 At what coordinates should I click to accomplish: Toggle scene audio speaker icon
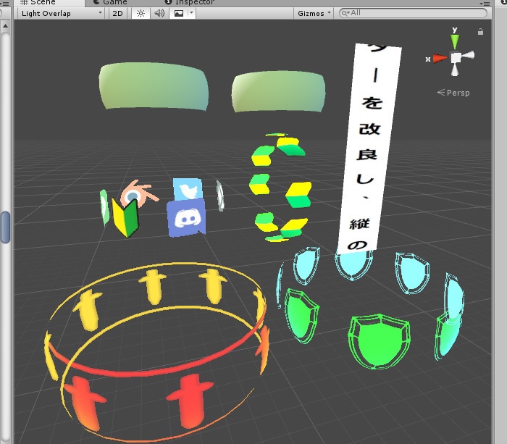pyautogui.click(x=159, y=13)
